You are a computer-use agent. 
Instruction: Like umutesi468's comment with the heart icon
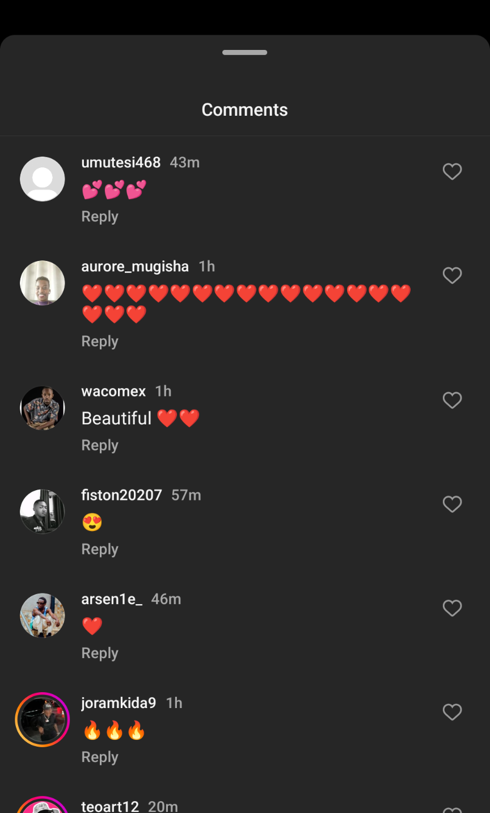tap(452, 171)
